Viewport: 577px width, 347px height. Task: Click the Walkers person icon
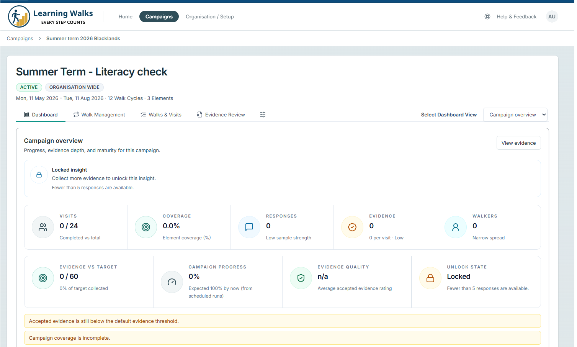[x=456, y=227]
